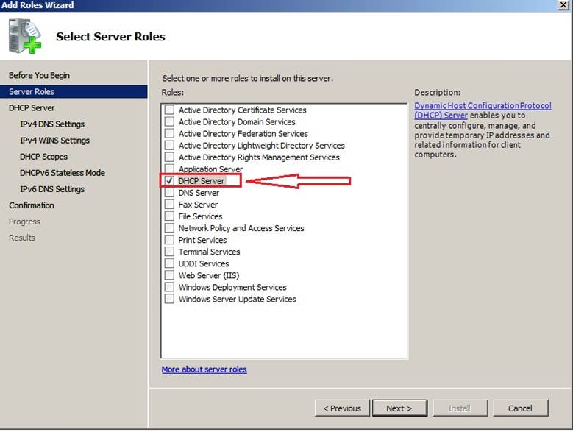Check Active Directory Certificate Services checkbox
The width and height of the screenshot is (573, 432).
click(169, 110)
